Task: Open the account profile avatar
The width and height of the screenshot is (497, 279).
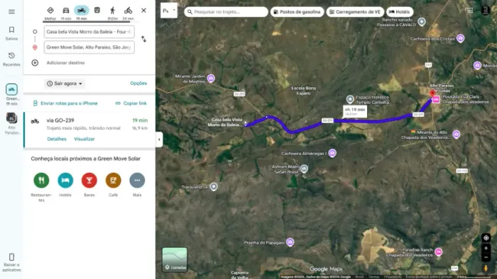Action: pyautogui.click(x=485, y=11)
